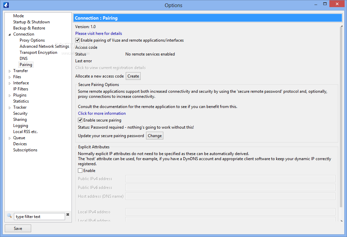Expand the Transfer tree node
The width and height of the screenshot is (347, 237).
[x=9, y=71]
